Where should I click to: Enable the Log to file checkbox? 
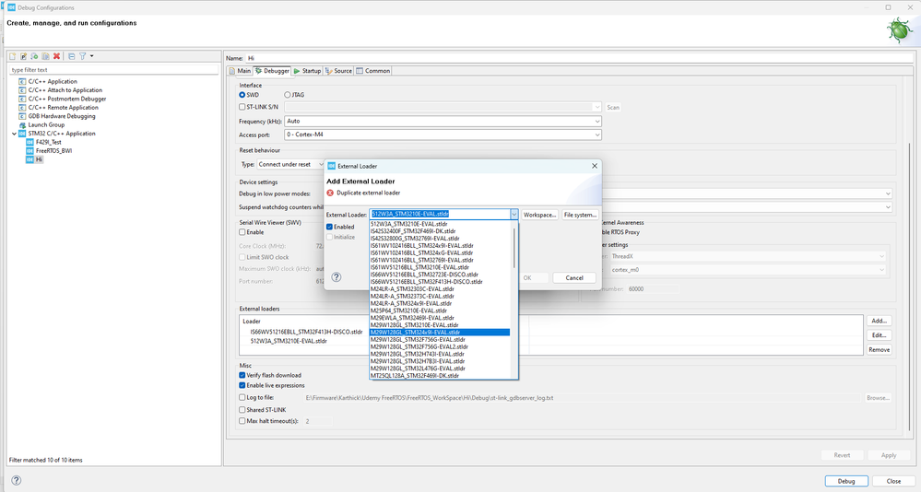point(242,397)
